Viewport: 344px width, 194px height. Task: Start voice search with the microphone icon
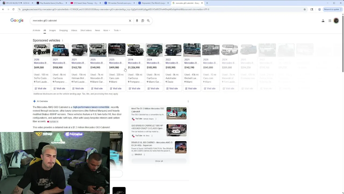click(x=137, y=21)
